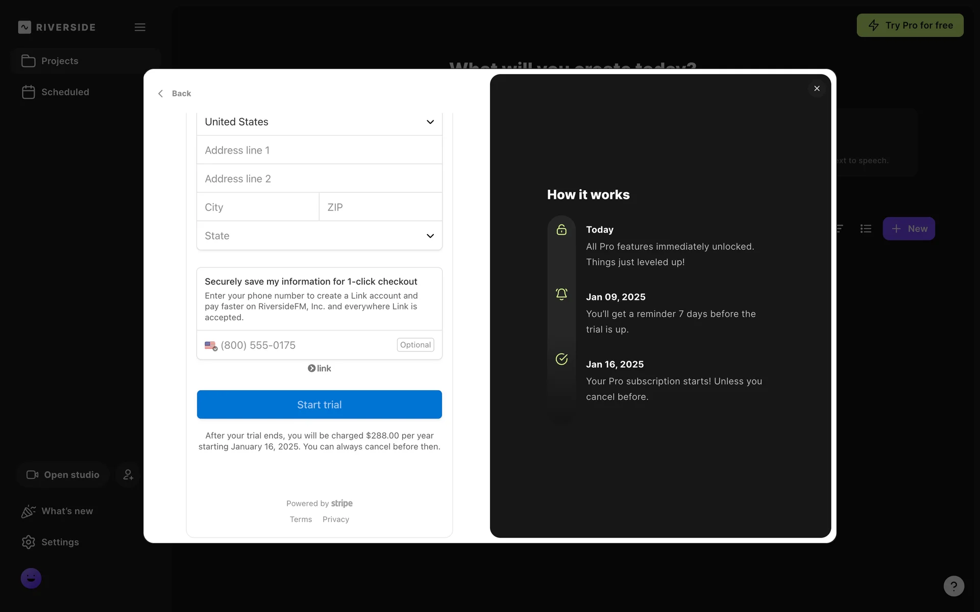Image resolution: width=980 pixels, height=612 pixels.
Task: Click the Address line 1 field
Action: 319,150
